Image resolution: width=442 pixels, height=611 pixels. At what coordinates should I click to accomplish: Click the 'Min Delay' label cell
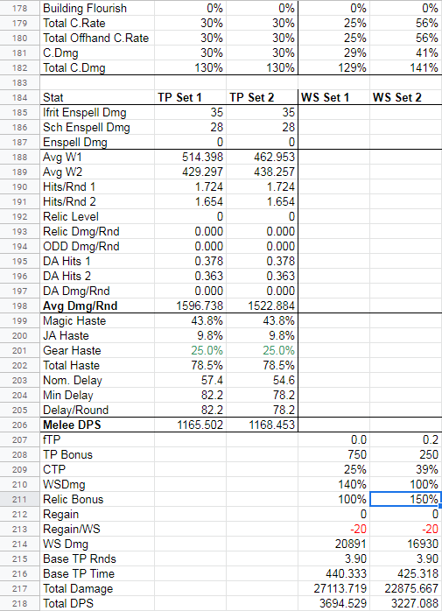(97, 395)
